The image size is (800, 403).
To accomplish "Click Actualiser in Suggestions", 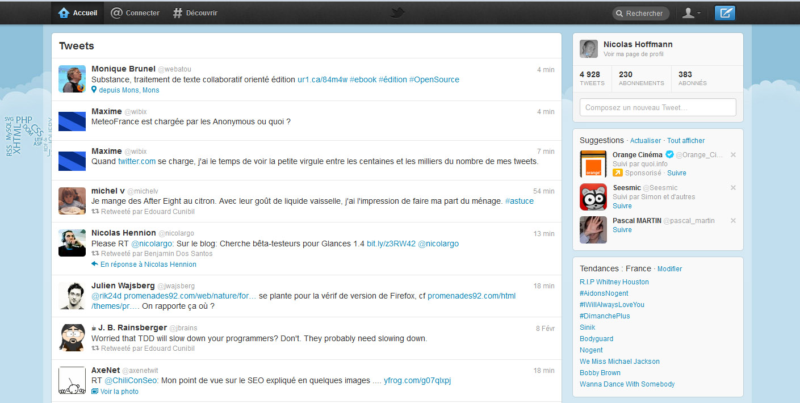I will 646,141.
